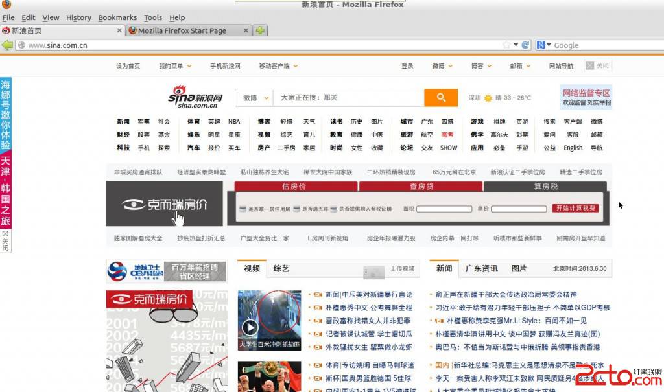Open the History menu

(x=78, y=17)
